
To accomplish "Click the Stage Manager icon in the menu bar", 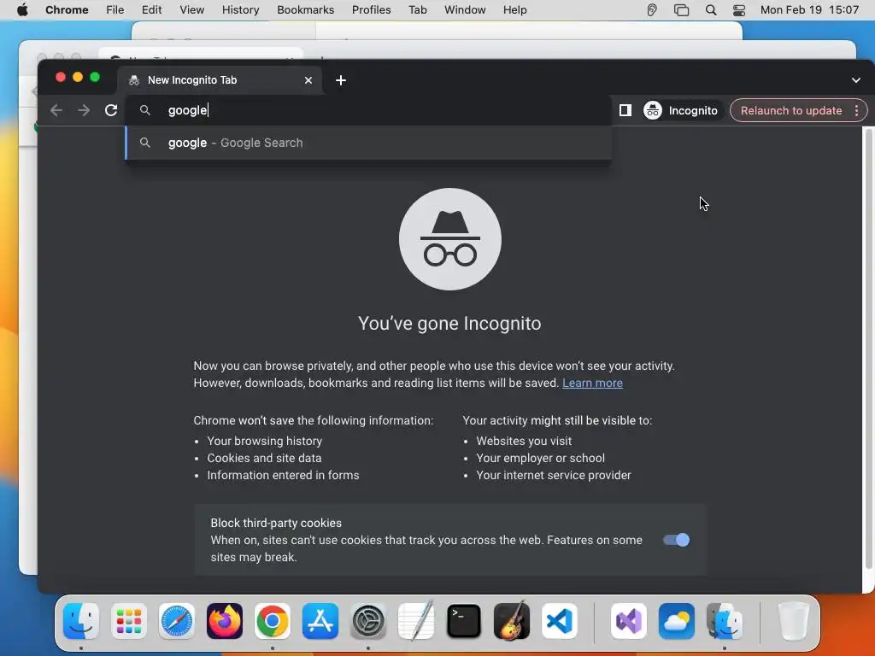I will pos(681,10).
